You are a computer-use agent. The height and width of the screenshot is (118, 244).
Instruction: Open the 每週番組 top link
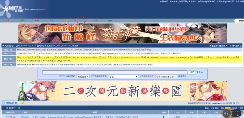[x=164, y=1]
